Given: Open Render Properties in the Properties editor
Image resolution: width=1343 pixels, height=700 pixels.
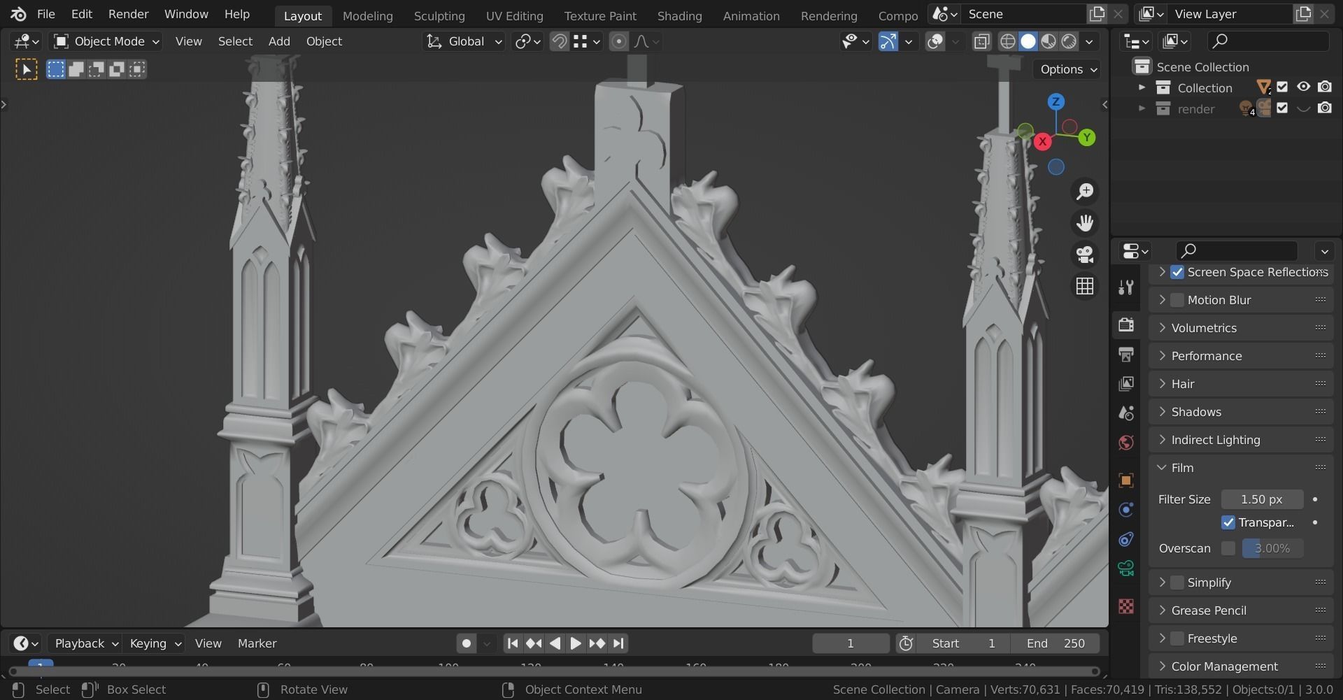Looking at the screenshot, I should pos(1126,325).
